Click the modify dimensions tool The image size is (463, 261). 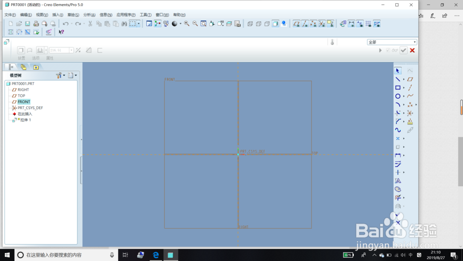click(x=398, y=164)
